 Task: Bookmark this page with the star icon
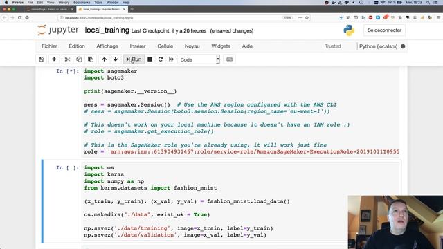(x=307, y=17)
